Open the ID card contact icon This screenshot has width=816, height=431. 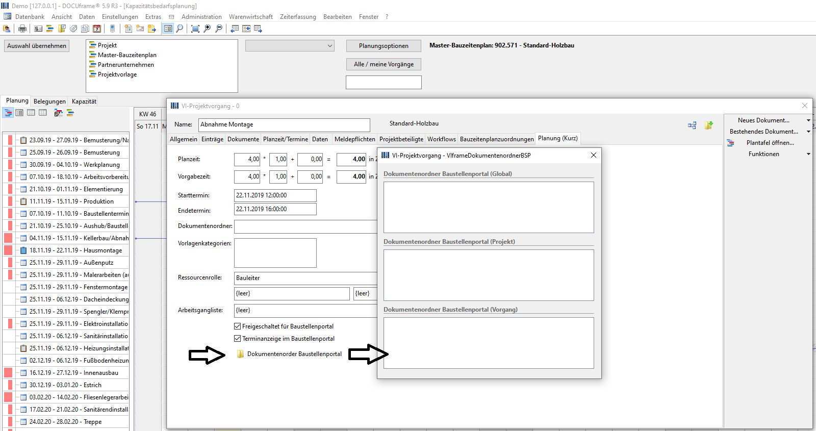pyautogui.click(x=38, y=29)
